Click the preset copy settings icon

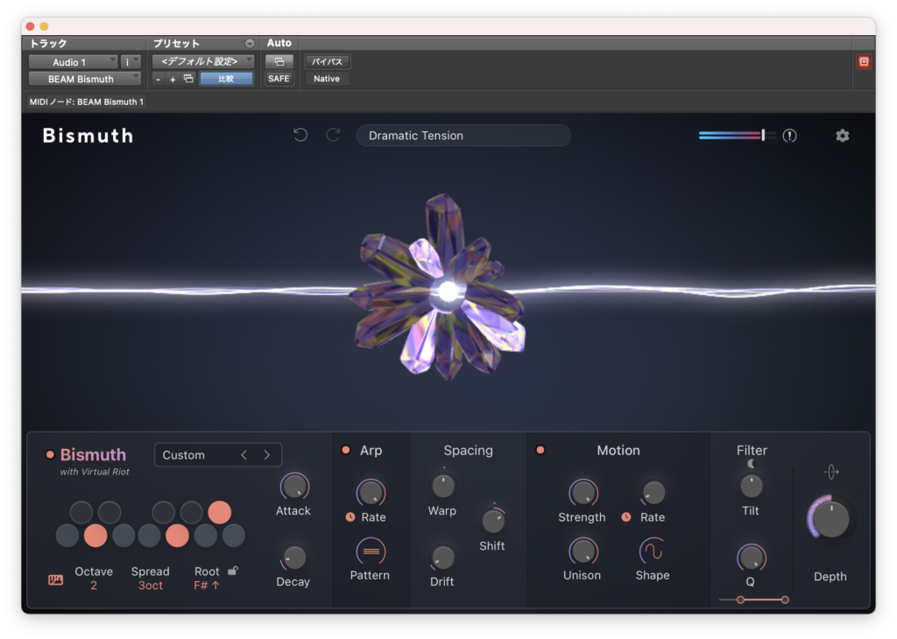coord(188,78)
